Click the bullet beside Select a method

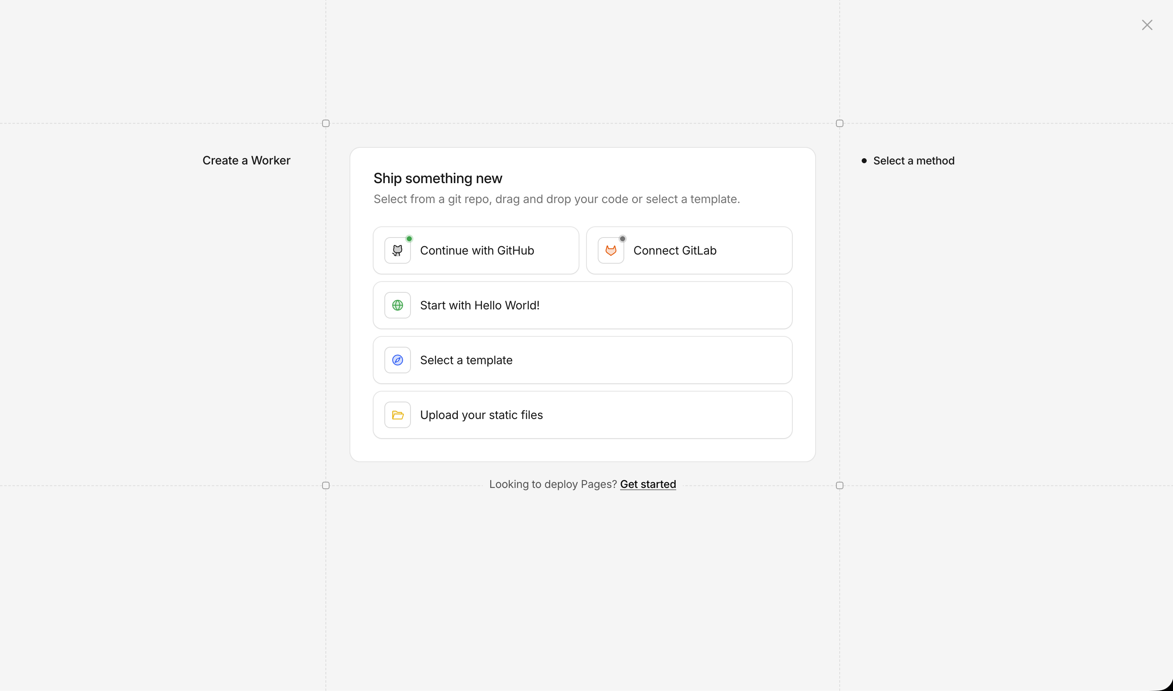coord(864,161)
